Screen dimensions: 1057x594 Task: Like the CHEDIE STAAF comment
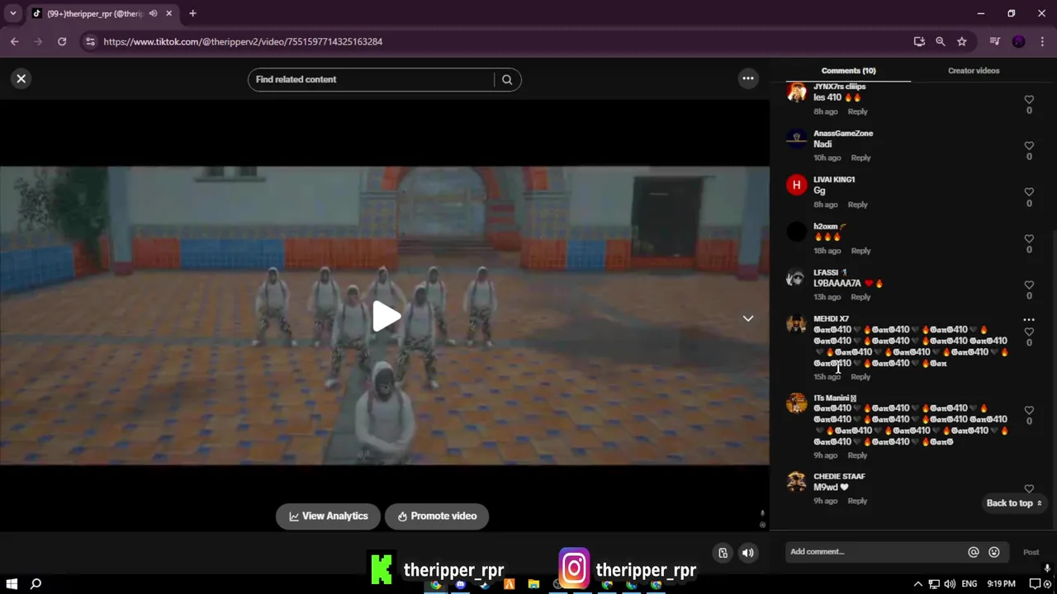1029,489
